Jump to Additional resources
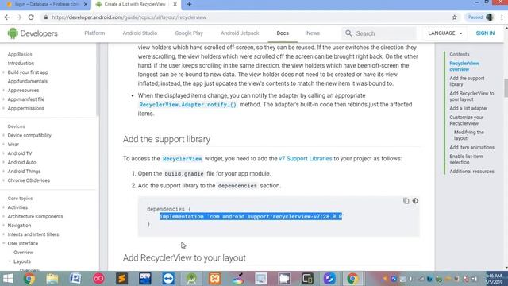This screenshot has height=286, width=508. coord(471,172)
